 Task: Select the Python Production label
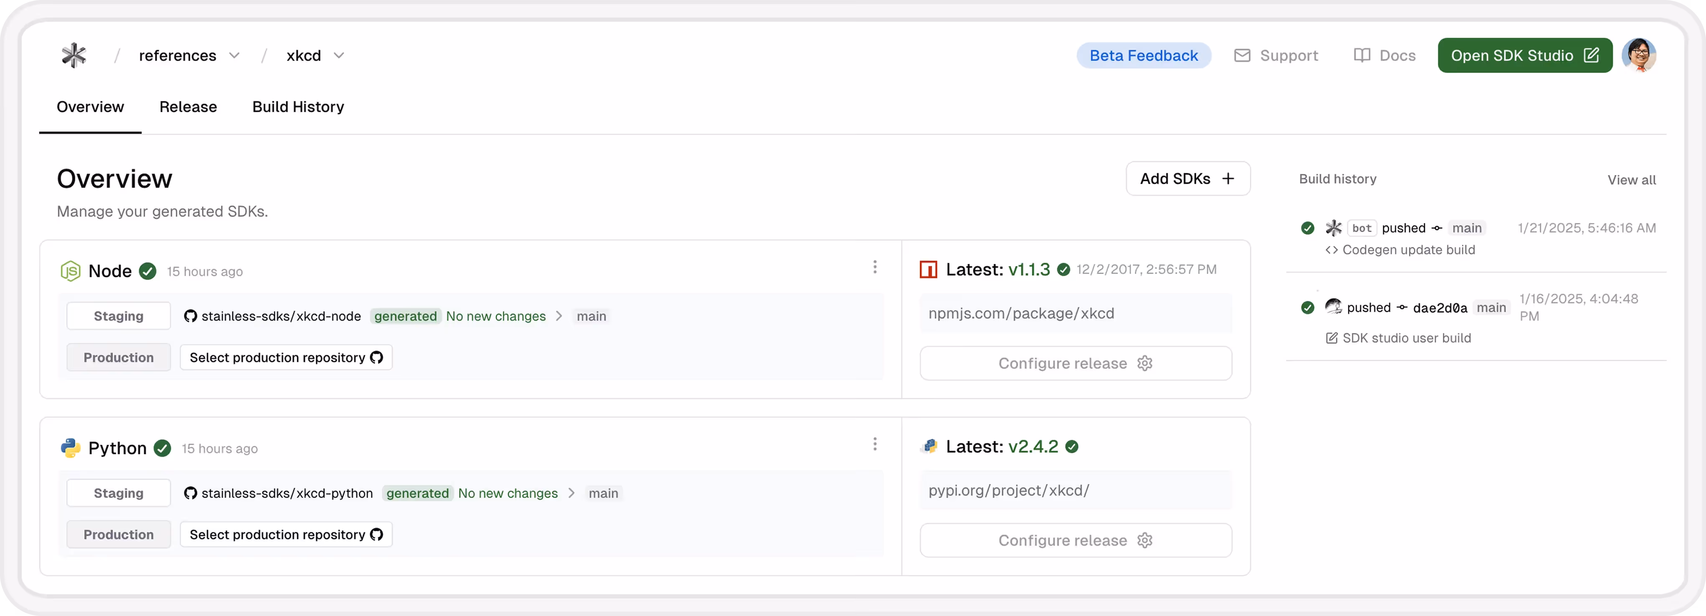pos(119,535)
